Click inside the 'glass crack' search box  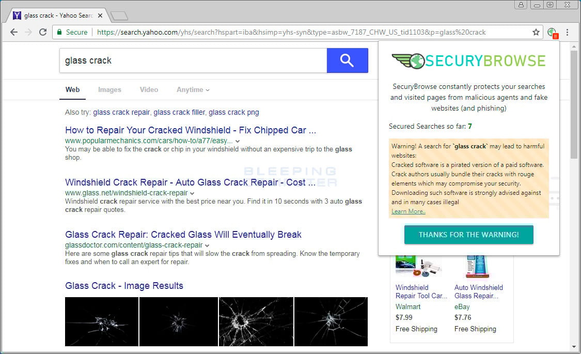[193, 60]
